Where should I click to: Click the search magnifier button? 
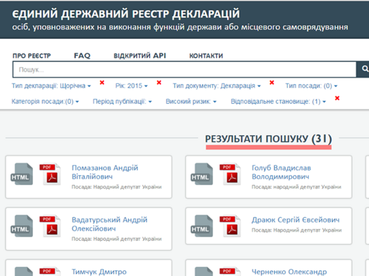click(363, 69)
